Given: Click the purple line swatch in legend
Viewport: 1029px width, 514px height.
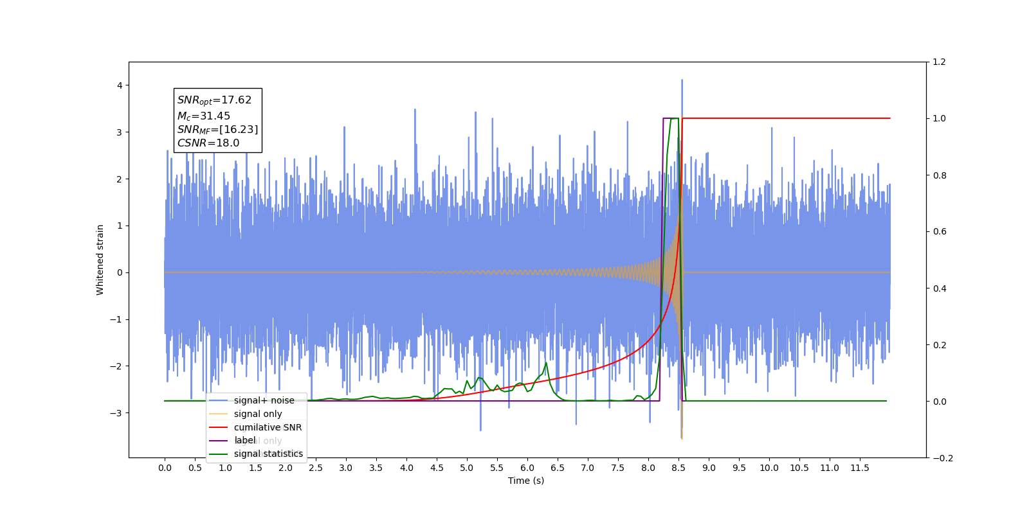Looking at the screenshot, I should click(219, 441).
